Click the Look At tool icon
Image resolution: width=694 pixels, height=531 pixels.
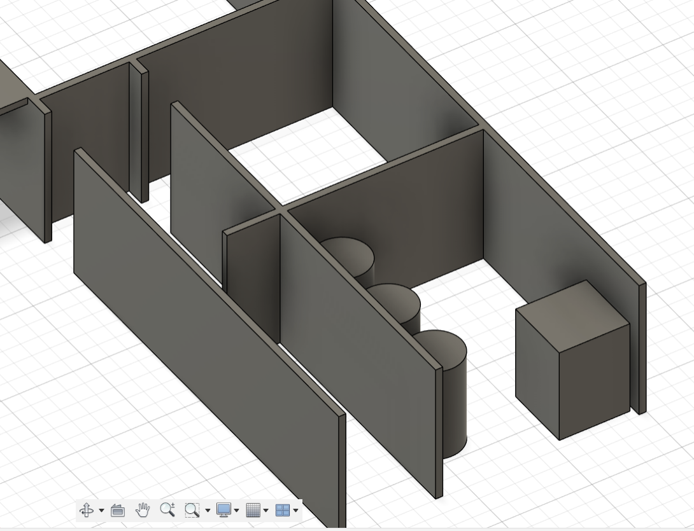(x=117, y=510)
